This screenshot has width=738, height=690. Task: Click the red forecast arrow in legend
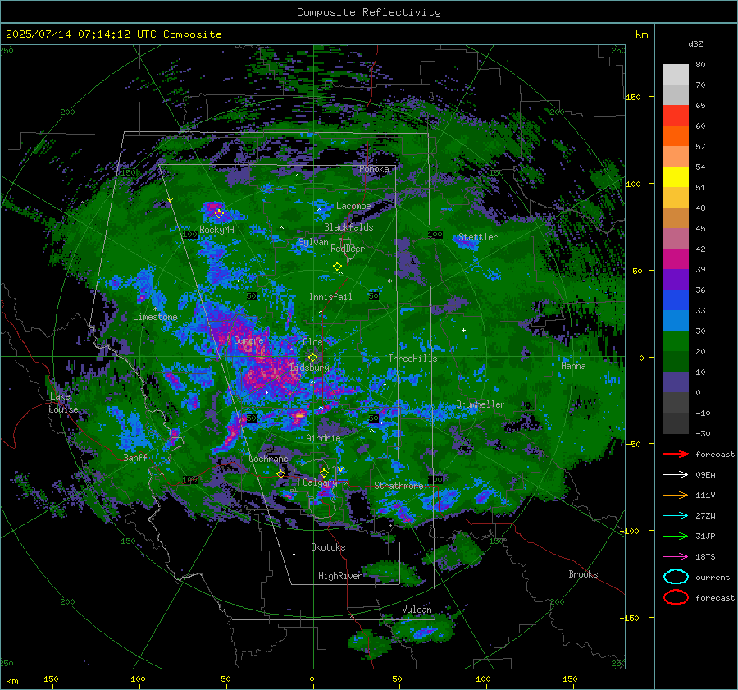tap(676, 454)
